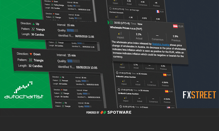Select '6-Month Letras Auction' event title
The height and width of the screenshot is (131, 219).
point(126,77)
